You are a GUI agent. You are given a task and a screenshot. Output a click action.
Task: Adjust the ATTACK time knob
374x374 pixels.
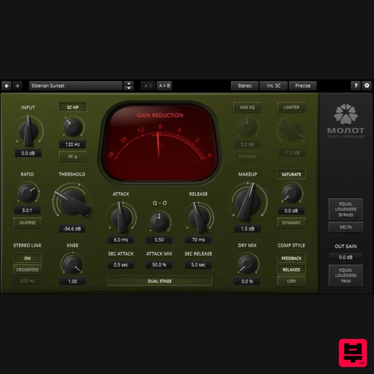[x=122, y=218]
